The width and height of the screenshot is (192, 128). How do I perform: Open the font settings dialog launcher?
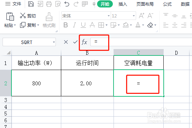157,31
